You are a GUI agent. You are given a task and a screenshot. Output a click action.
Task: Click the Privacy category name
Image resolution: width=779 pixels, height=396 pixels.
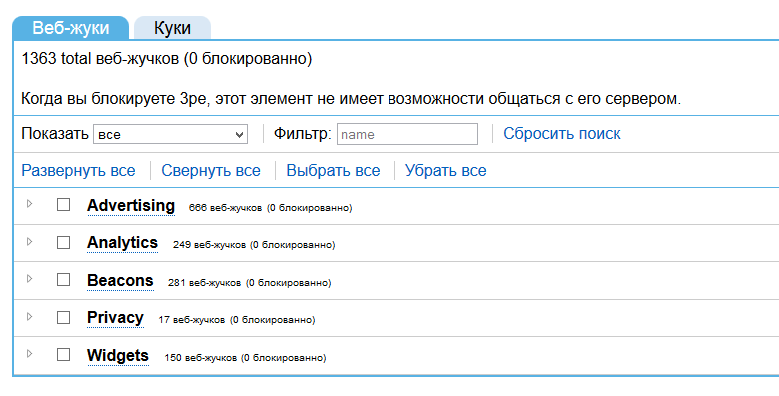115,318
